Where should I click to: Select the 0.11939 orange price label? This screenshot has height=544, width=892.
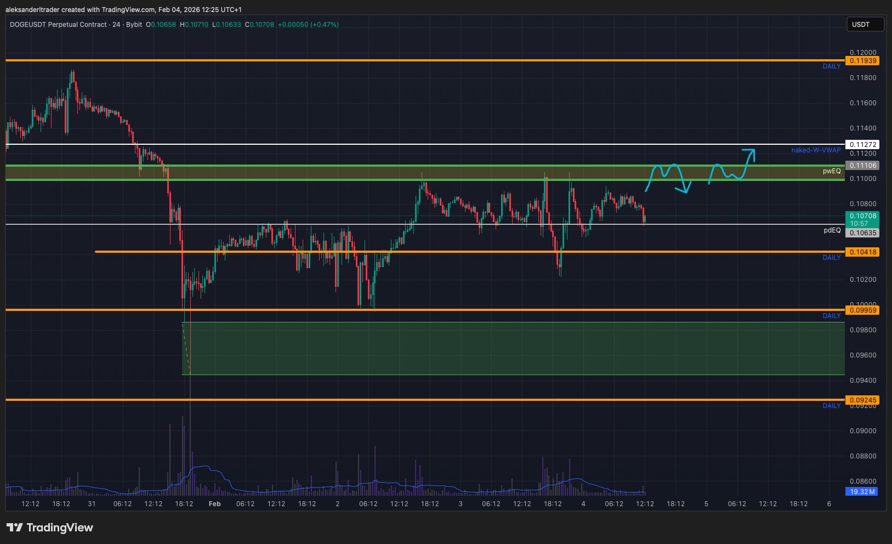click(x=862, y=61)
